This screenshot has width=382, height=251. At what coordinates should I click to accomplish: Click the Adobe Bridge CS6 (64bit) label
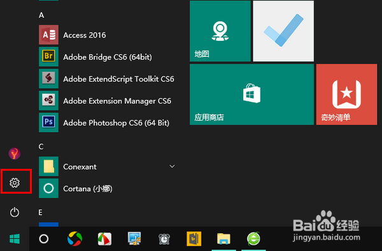point(108,57)
